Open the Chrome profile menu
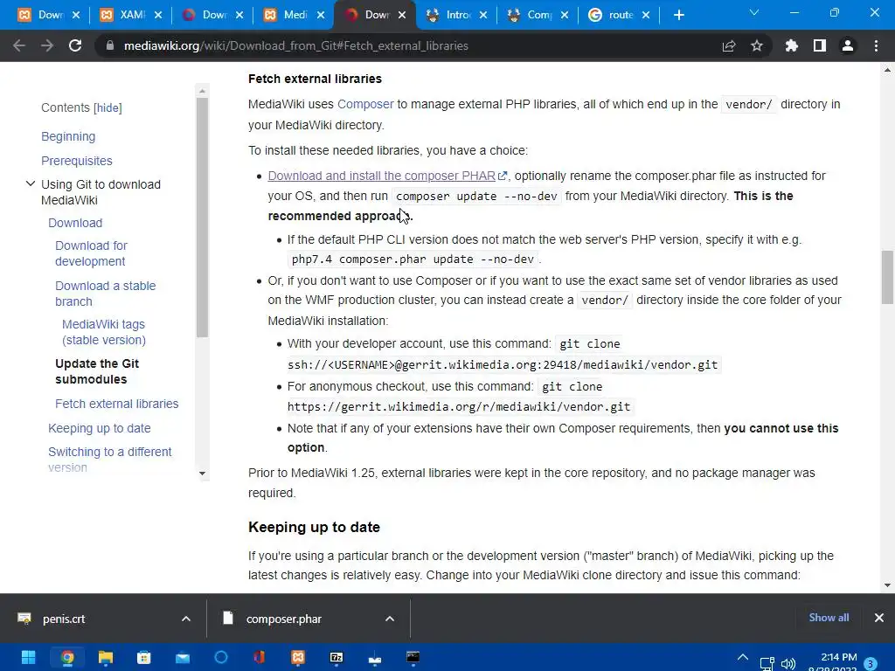The height and width of the screenshot is (671, 895). pyautogui.click(x=848, y=45)
